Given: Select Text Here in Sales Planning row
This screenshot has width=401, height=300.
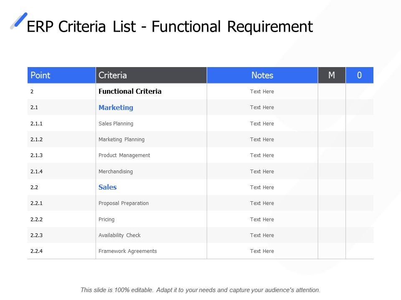Looking at the screenshot, I should (262, 124).
